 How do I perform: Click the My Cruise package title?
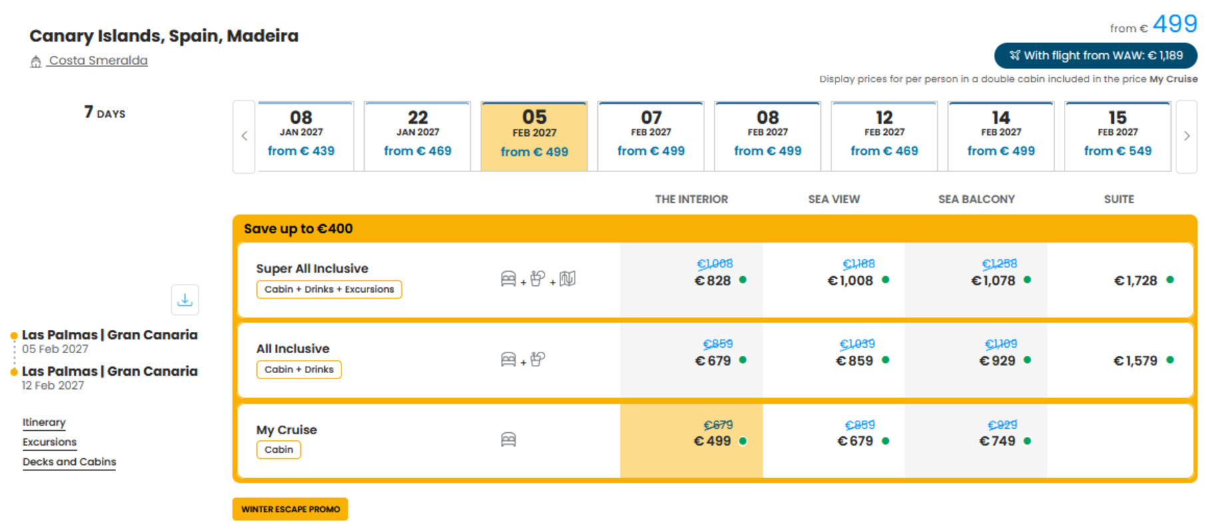tap(287, 430)
